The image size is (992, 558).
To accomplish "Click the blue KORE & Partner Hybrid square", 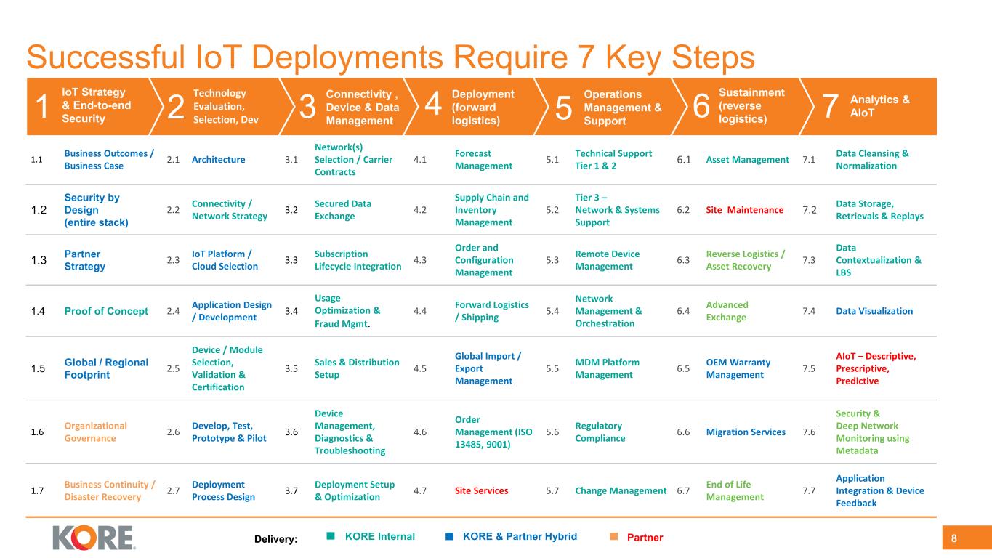I will tap(449, 537).
